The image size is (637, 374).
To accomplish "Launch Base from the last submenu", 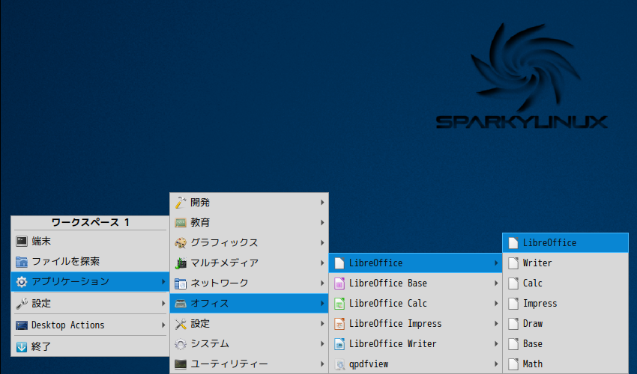I will [x=566, y=344].
